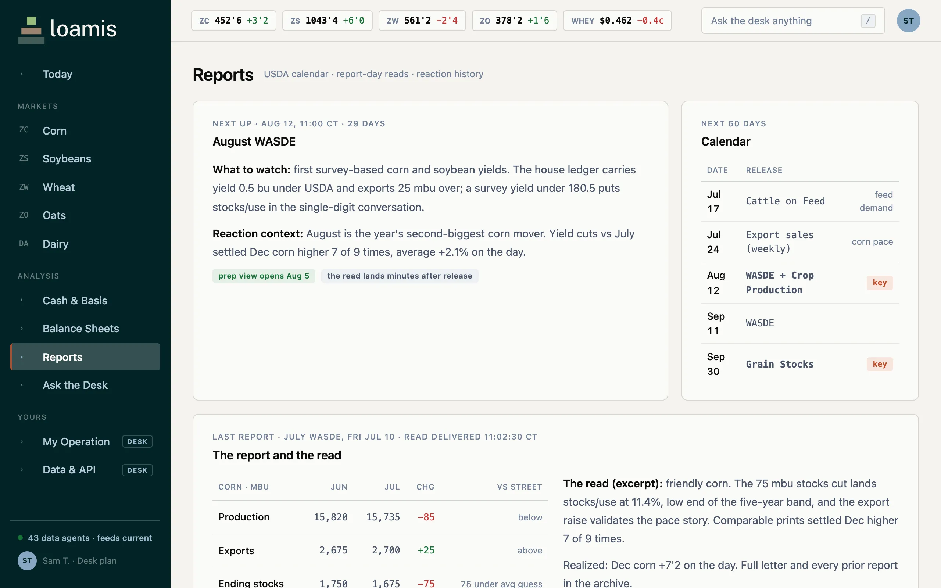Select the Aug 12 WASDE + Crop Production row
This screenshot has width=941, height=588.
(800, 283)
